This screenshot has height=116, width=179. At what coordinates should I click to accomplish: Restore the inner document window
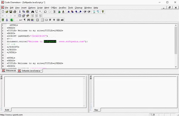[x=169, y=8]
